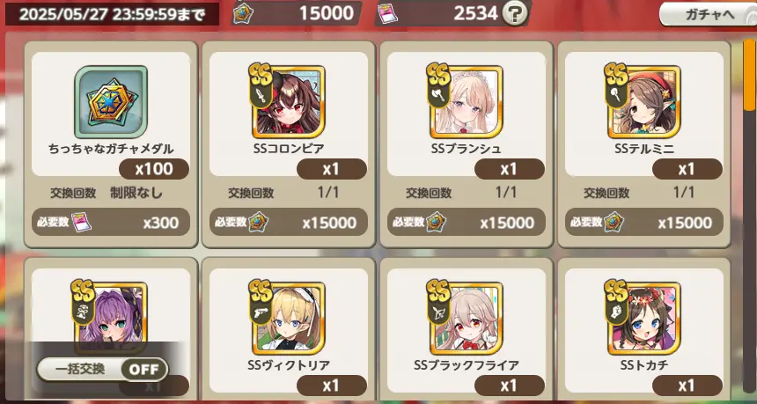
Task: Click the pink ticket icon showing 2534
Action: point(386,14)
